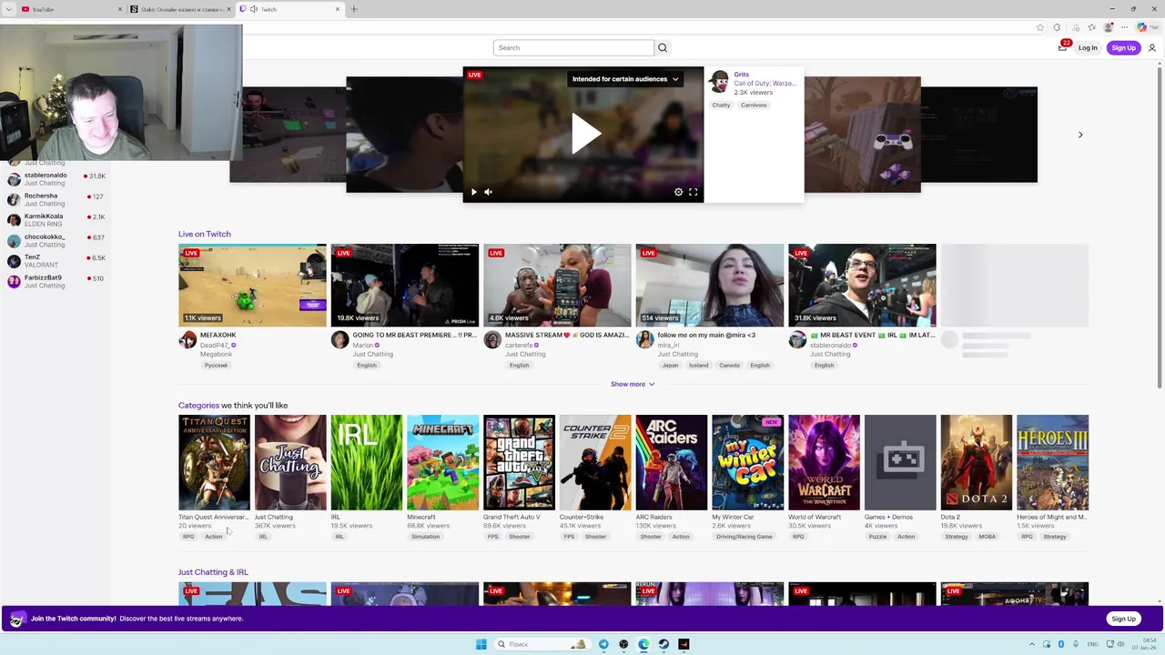Show hidden system tray icons
The height and width of the screenshot is (655, 1165).
[x=1032, y=644]
